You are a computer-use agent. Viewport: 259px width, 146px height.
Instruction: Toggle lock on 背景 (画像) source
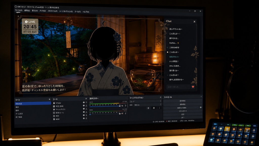pyautogui.click(x=86, y=106)
